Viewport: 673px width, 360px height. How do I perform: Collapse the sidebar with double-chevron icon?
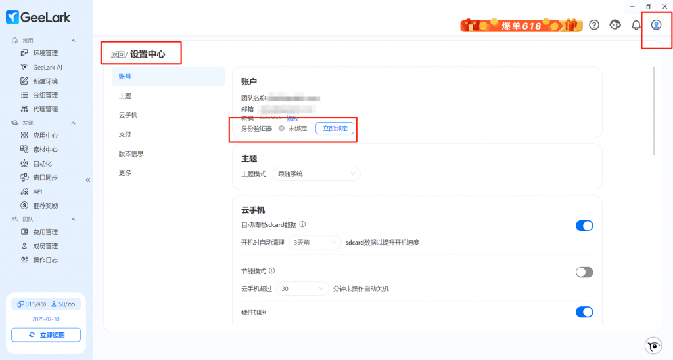[88, 180]
